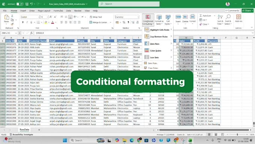Click the Format cells icon
Viewport: 255px width, 144px height.
(x=192, y=17)
